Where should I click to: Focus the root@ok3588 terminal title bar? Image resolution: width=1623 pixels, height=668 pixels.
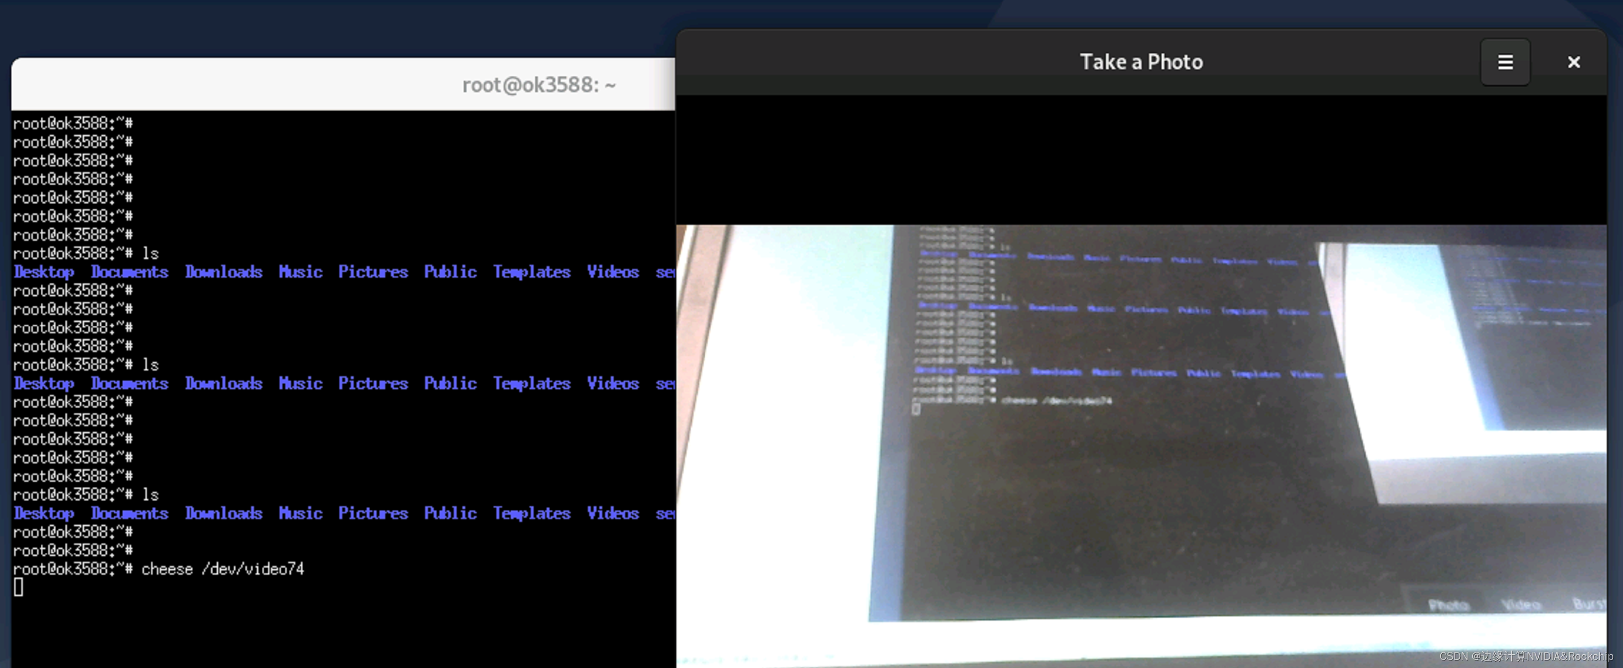point(538,84)
